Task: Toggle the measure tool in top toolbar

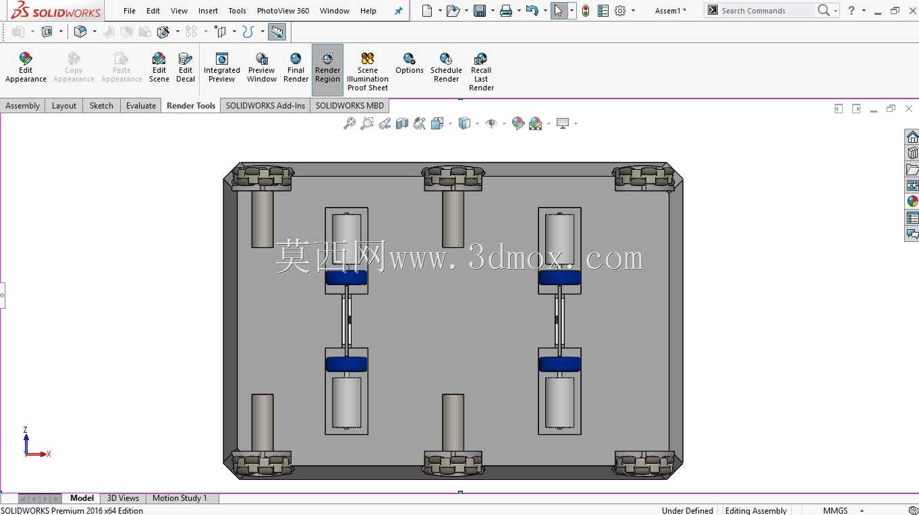Action: tap(276, 32)
